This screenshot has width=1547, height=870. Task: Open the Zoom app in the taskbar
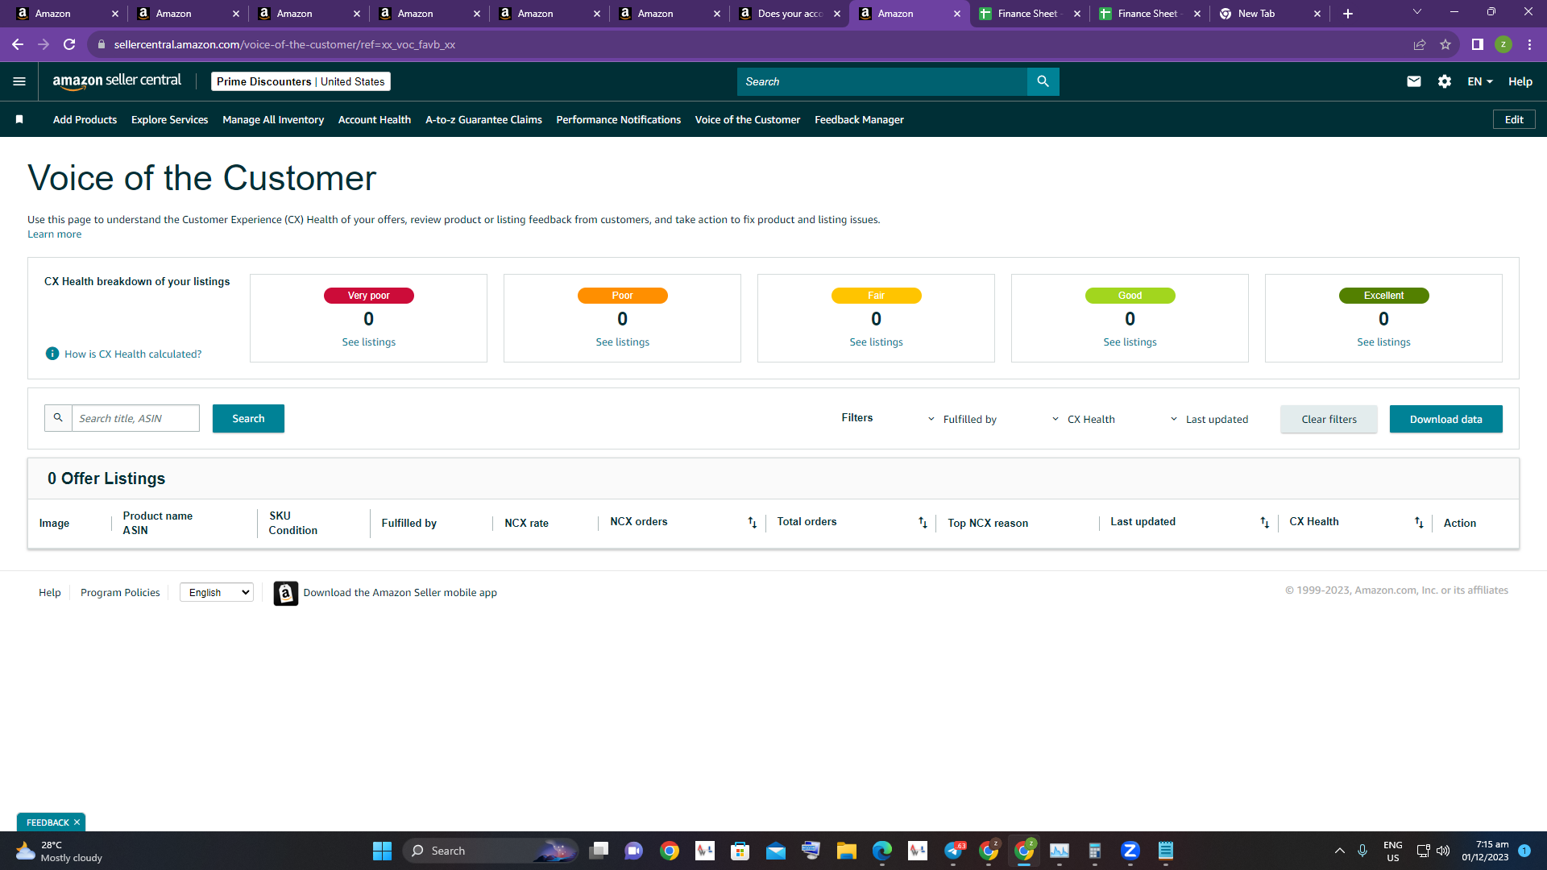click(1130, 851)
